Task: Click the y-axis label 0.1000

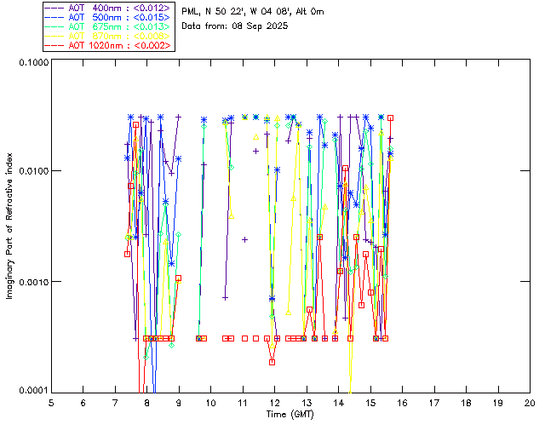Action: click(x=33, y=62)
